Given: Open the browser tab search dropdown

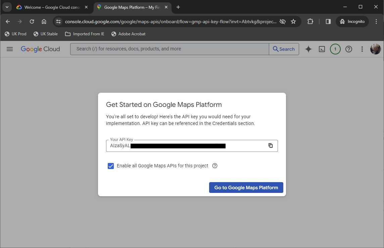Looking at the screenshot, I should point(7,7).
